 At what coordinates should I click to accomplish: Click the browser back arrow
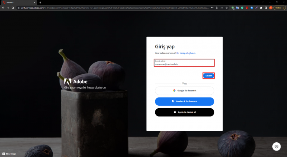pyautogui.click(x=3, y=8)
